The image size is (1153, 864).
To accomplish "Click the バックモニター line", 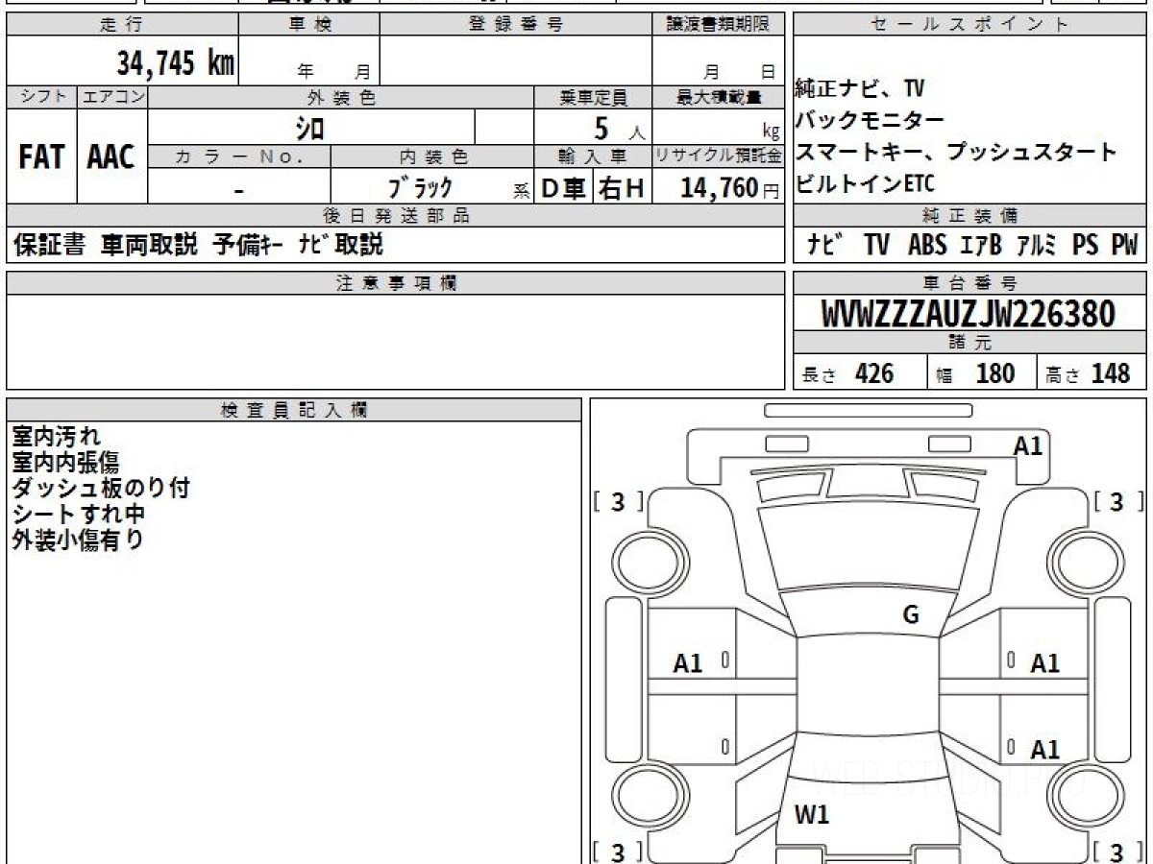I will (x=870, y=120).
